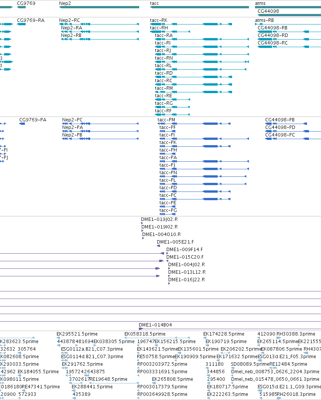Click the CG44098-PD protein label

(x=280, y=127)
